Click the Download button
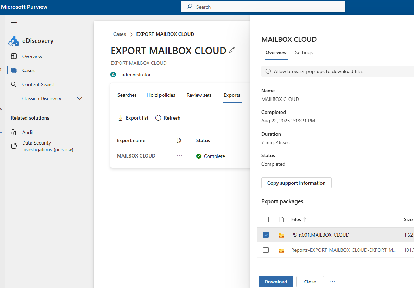 pos(276,282)
